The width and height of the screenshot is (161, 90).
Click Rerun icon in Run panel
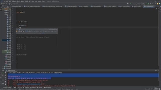point(3,73)
